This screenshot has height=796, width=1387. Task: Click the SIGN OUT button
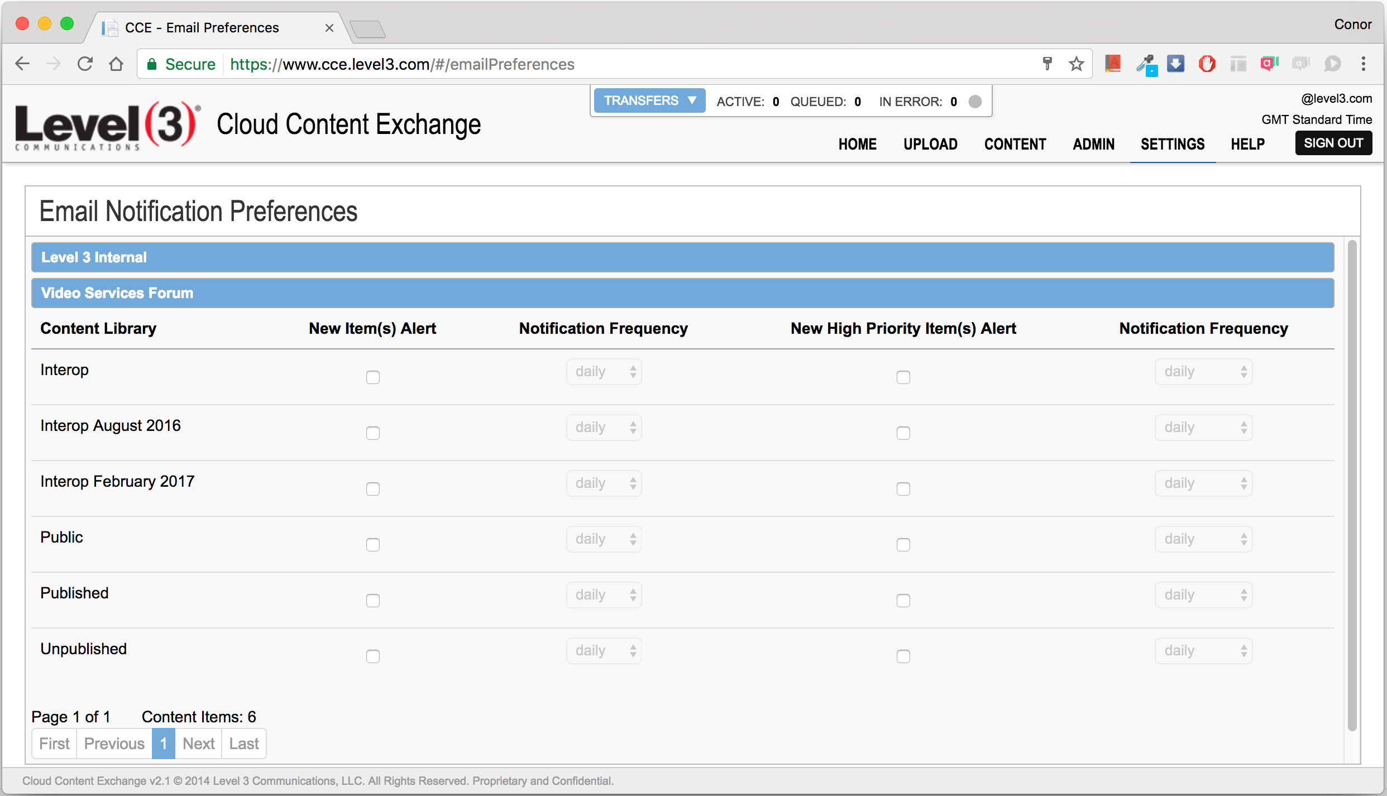[1333, 143]
